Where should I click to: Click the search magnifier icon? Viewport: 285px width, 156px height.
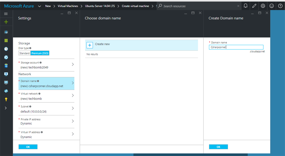160,6
